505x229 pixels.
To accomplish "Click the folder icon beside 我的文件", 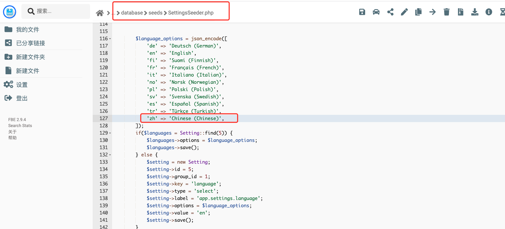I will tap(8, 29).
